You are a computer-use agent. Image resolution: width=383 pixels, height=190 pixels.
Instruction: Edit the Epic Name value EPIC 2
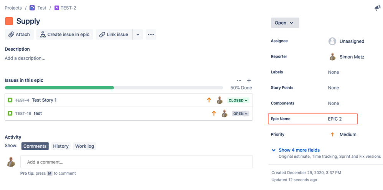coord(335,119)
